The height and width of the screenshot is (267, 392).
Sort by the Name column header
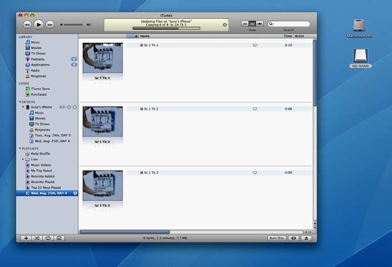[x=198, y=36]
